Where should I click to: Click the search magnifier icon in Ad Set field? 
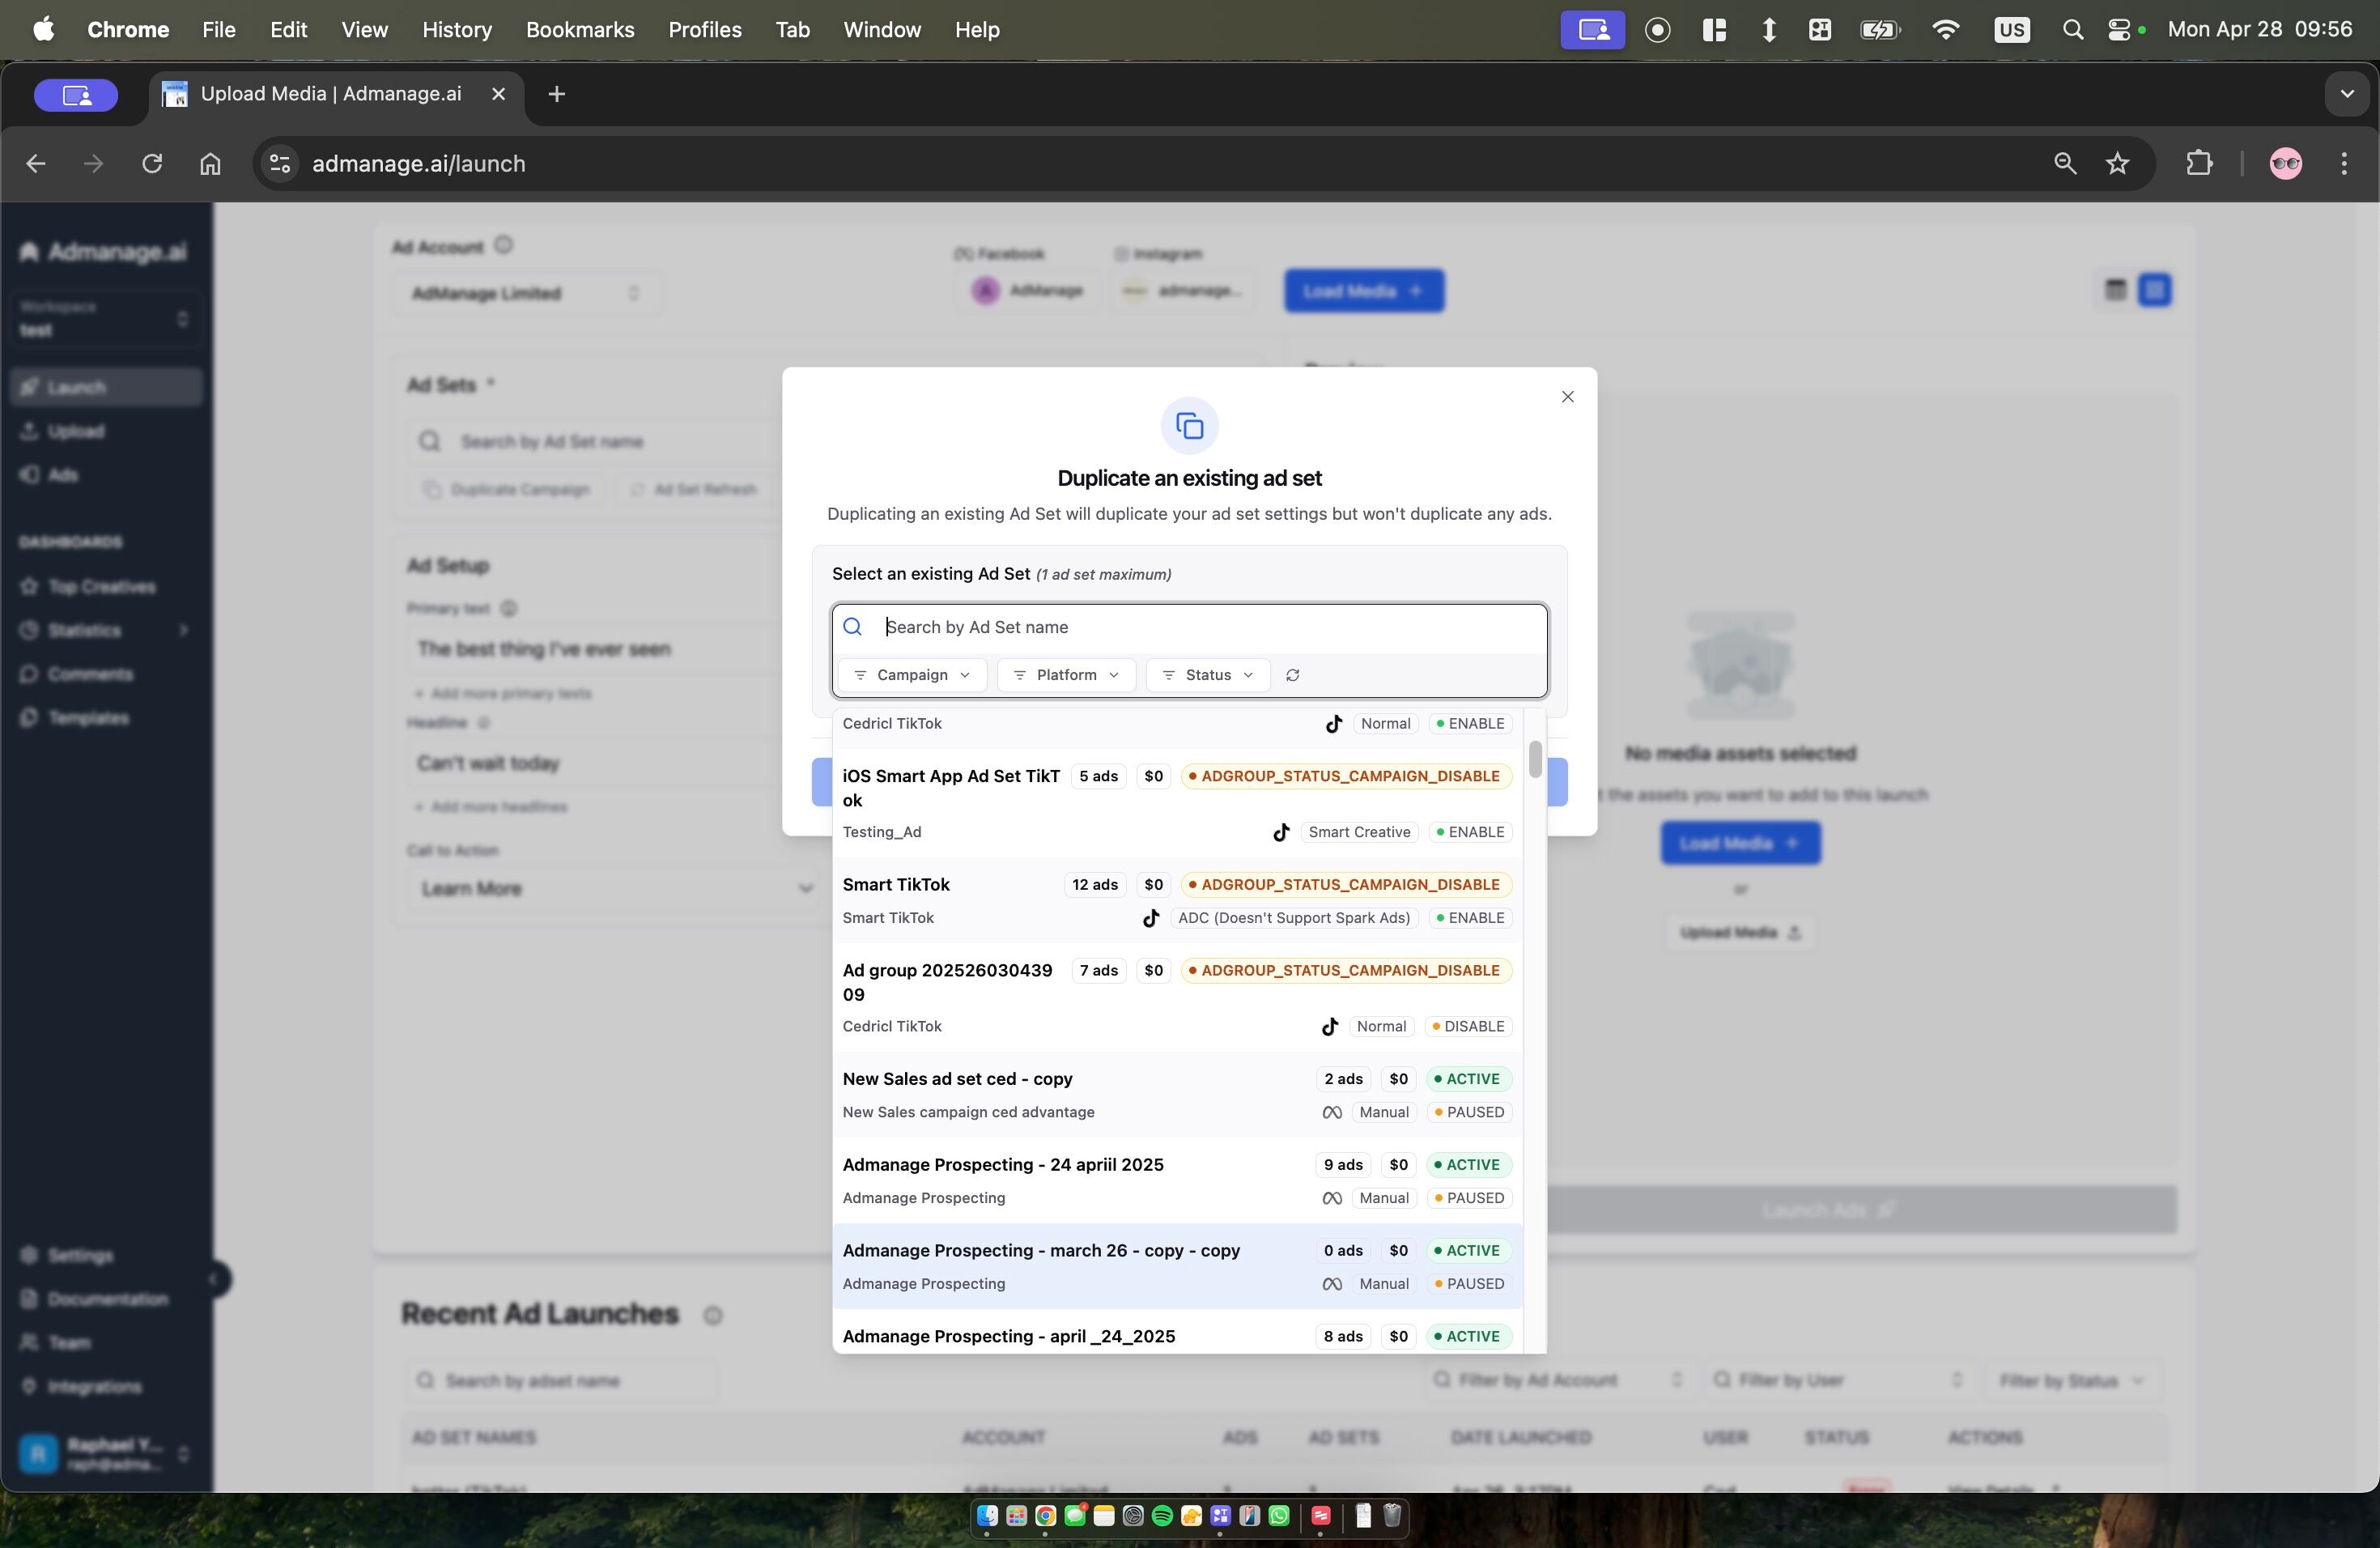[853, 627]
